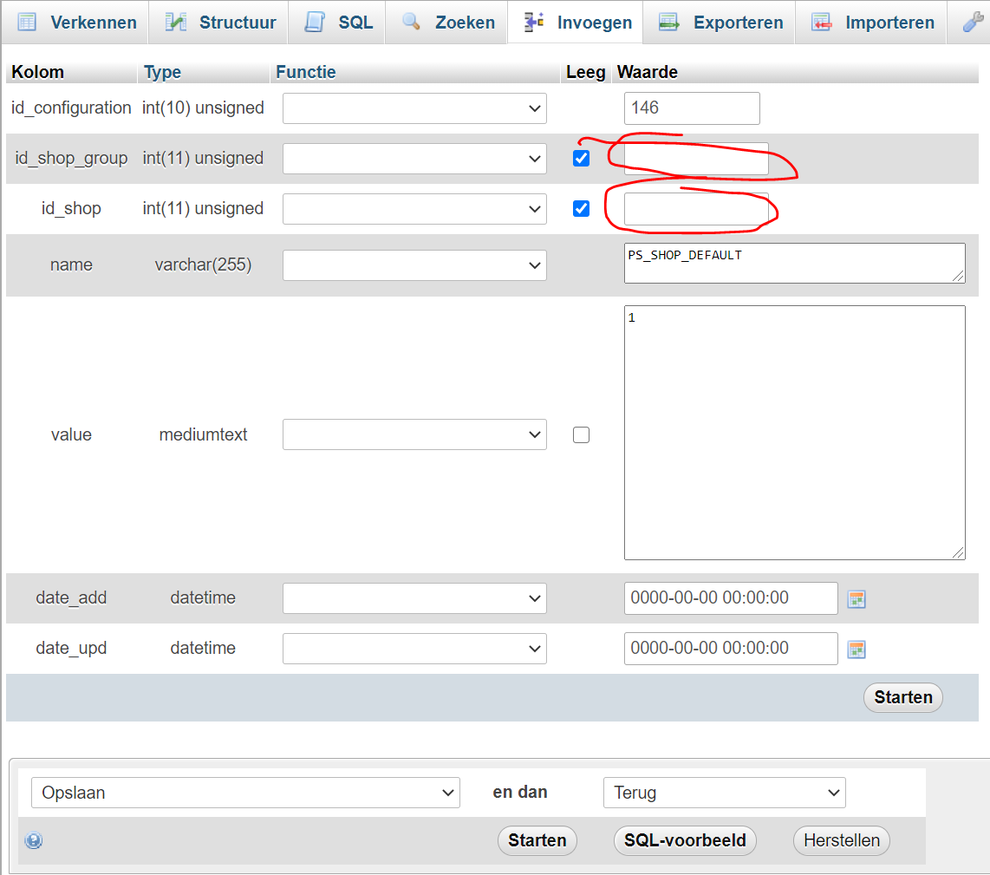Select the Invoegen tab

(x=575, y=22)
